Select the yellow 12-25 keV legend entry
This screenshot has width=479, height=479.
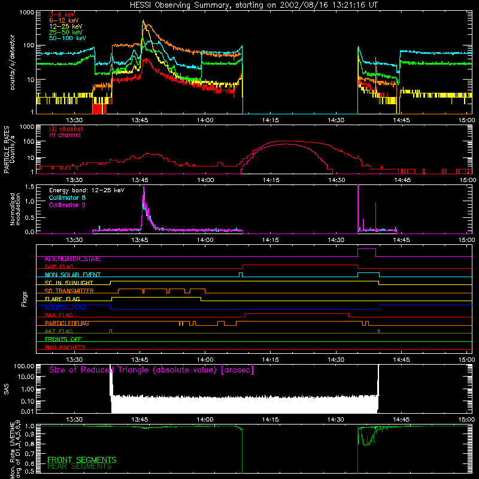tap(65, 26)
